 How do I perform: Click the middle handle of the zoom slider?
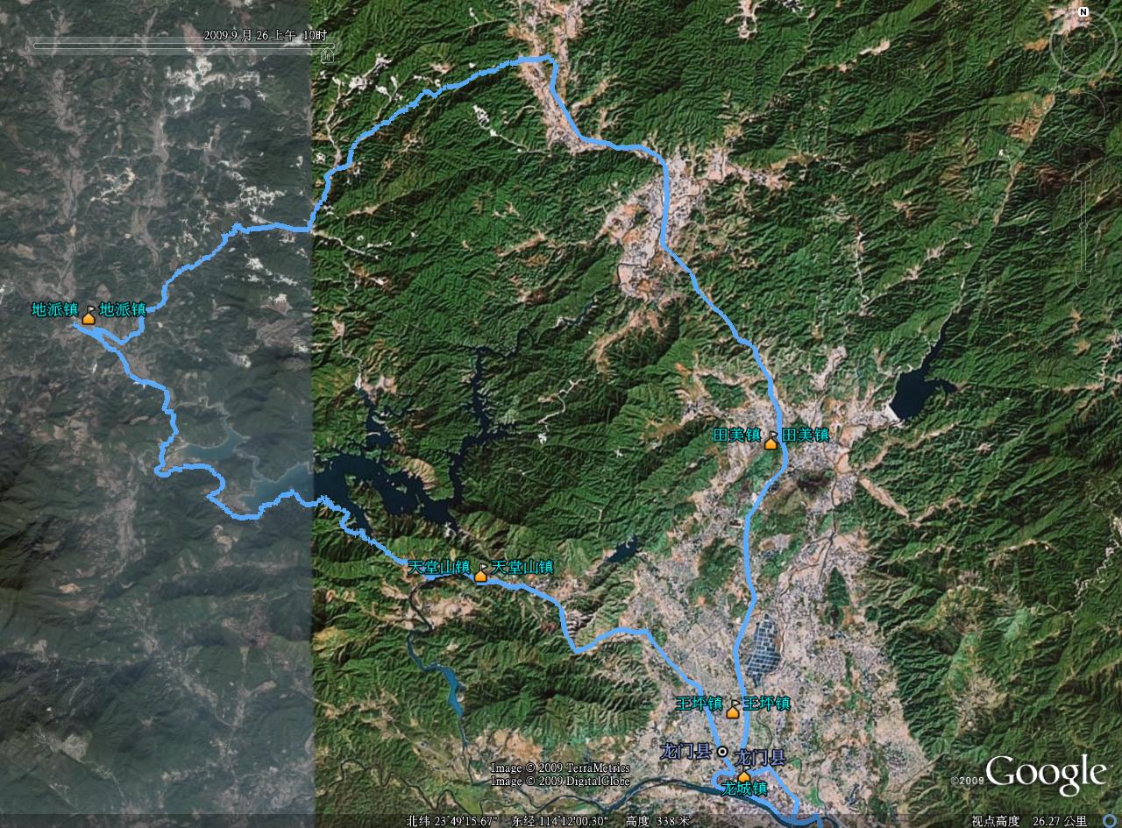pyautogui.click(x=1084, y=226)
